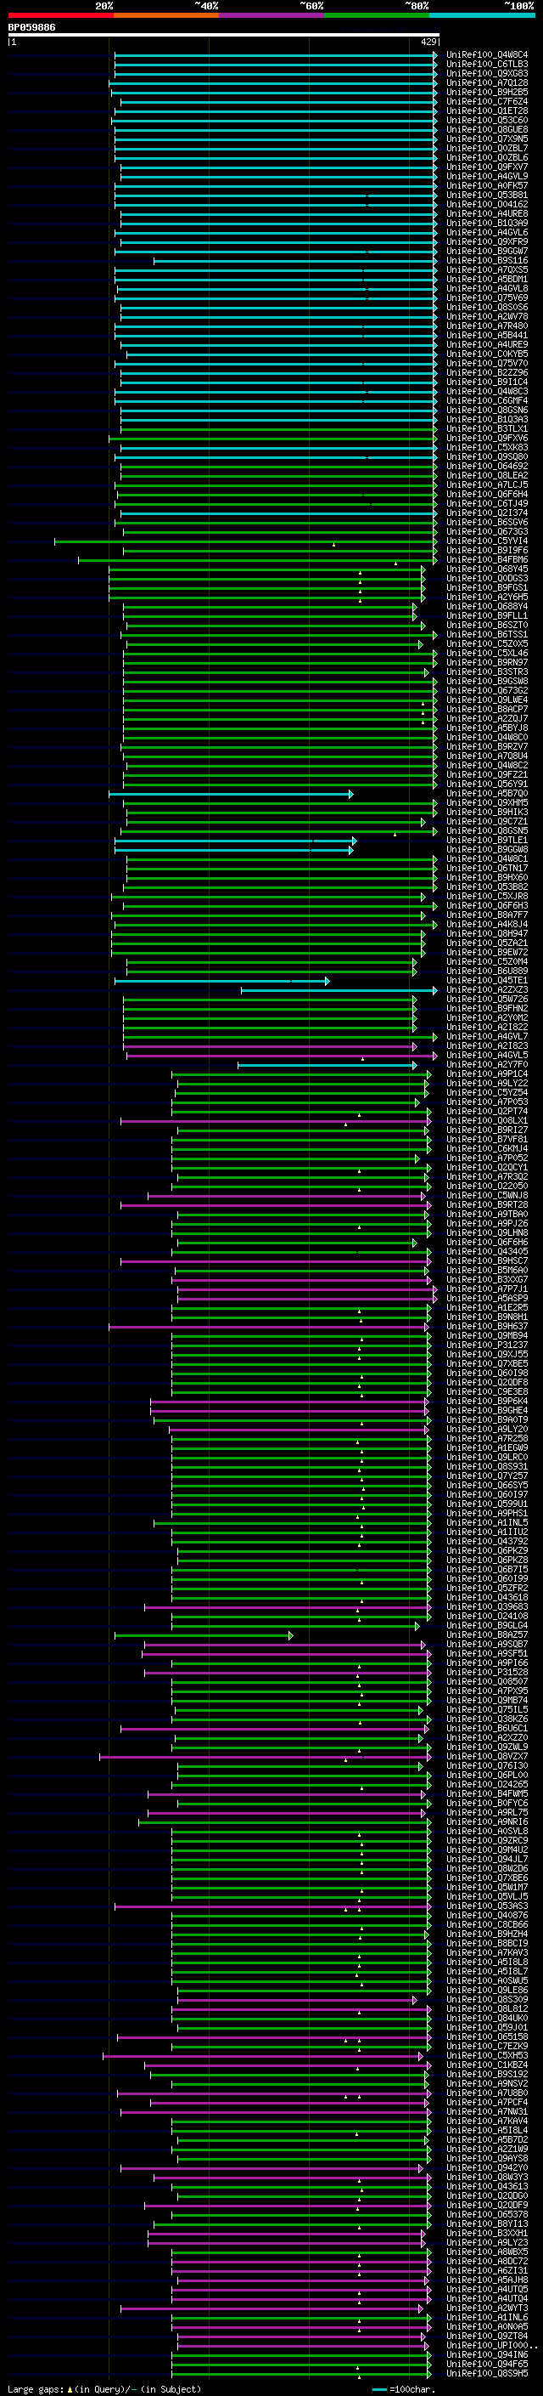This screenshot has width=543, height=2396.
Task: Click the UniRef100_Q9XHM5 label
Action: click(487, 802)
